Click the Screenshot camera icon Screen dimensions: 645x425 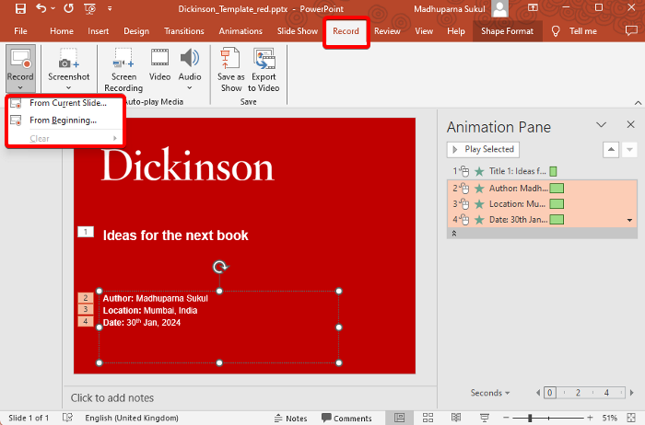(68, 62)
